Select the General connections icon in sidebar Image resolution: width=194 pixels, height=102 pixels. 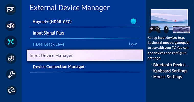pyautogui.click(x=11, y=42)
